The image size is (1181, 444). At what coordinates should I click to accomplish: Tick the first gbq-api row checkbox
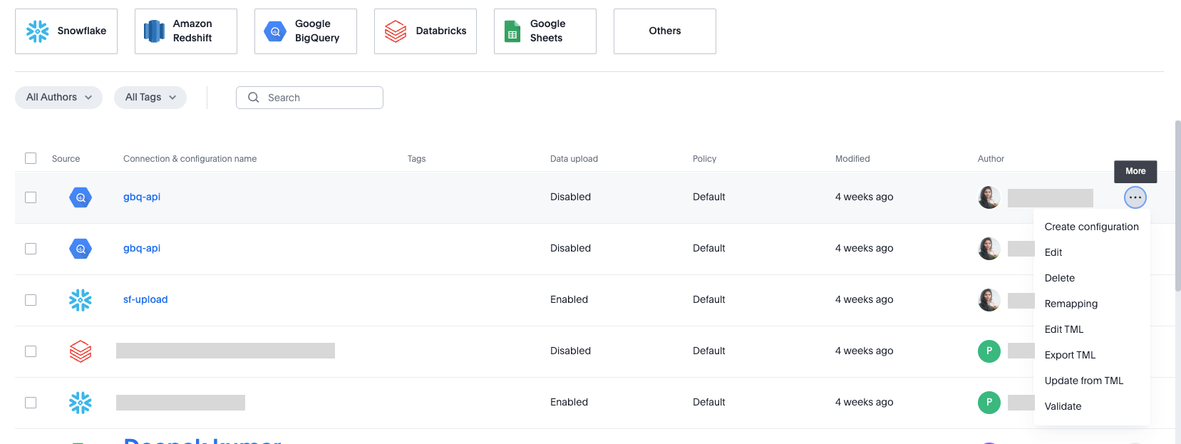pyautogui.click(x=31, y=197)
